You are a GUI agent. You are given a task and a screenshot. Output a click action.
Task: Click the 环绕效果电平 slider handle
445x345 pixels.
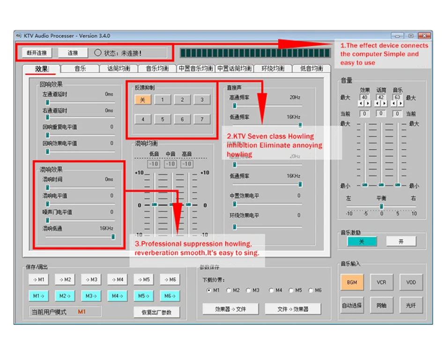[235, 226]
